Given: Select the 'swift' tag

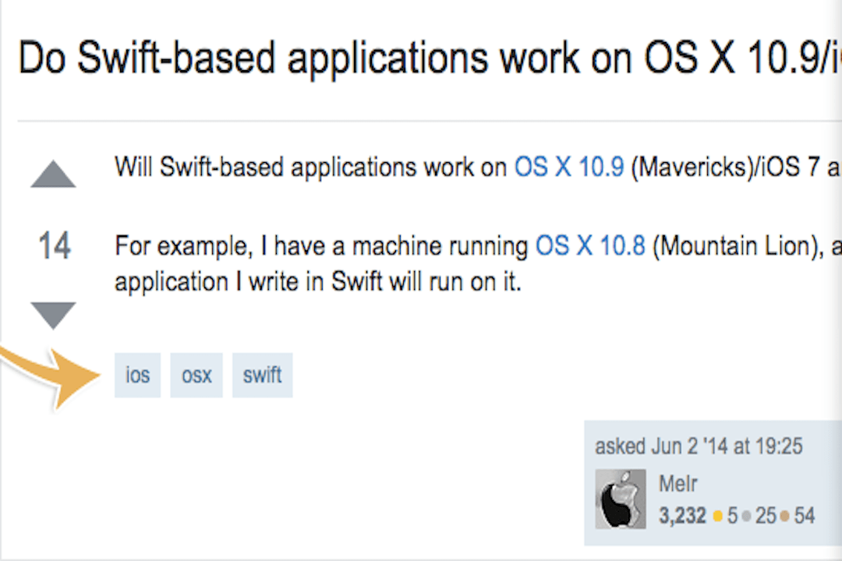Looking at the screenshot, I should (262, 375).
